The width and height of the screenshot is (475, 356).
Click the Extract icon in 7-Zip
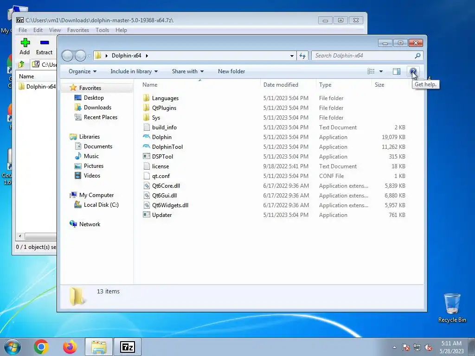(45, 43)
